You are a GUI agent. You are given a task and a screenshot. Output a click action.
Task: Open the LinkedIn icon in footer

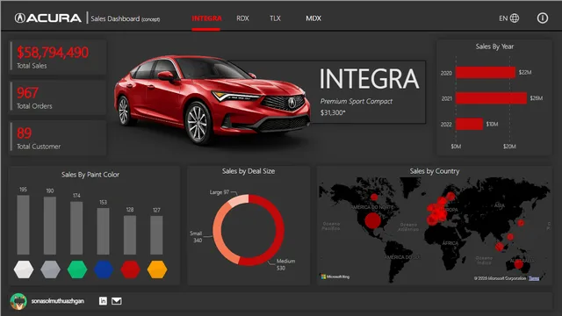click(103, 301)
